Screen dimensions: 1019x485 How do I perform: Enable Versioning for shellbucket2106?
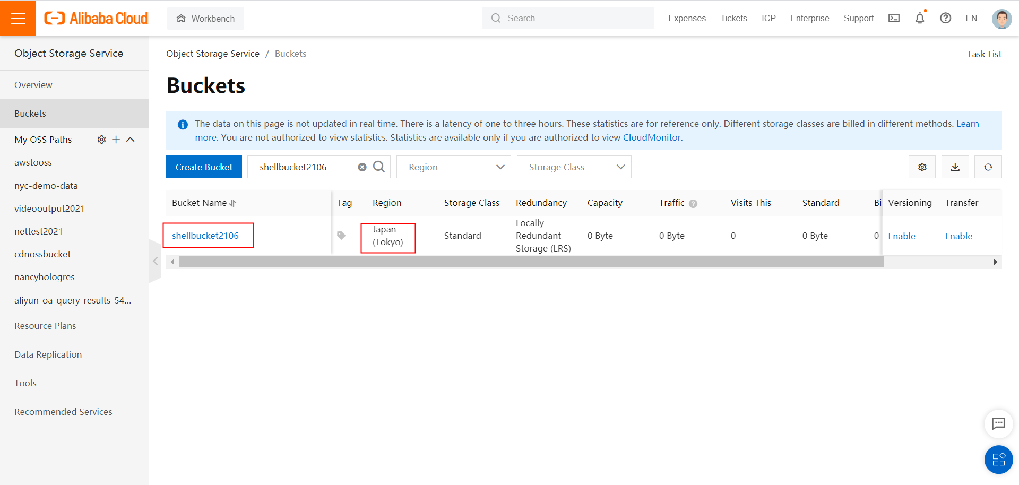[x=902, y=236]
